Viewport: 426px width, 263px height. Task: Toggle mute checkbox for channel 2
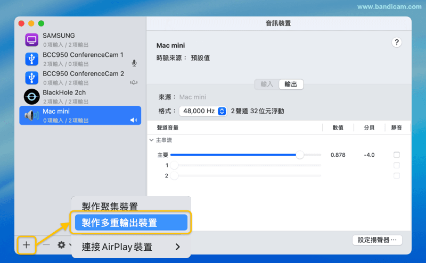point(396,175)
